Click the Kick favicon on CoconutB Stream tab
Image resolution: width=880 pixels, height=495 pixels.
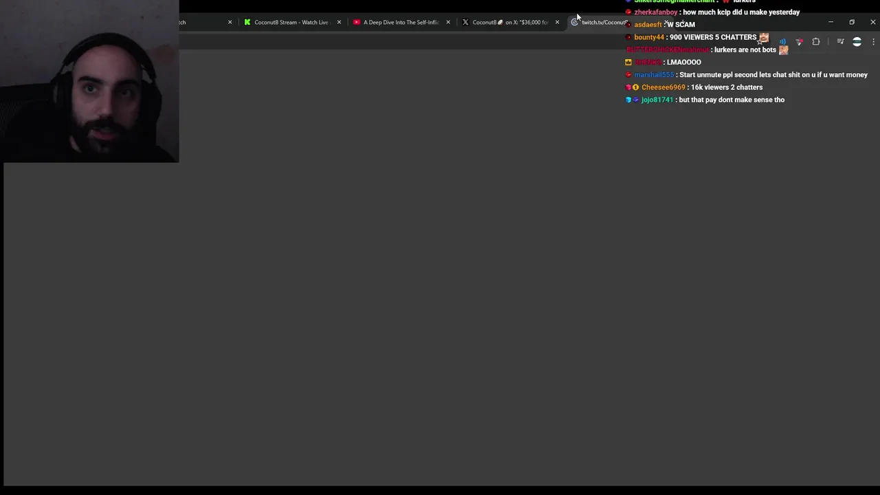pos(247,22)
